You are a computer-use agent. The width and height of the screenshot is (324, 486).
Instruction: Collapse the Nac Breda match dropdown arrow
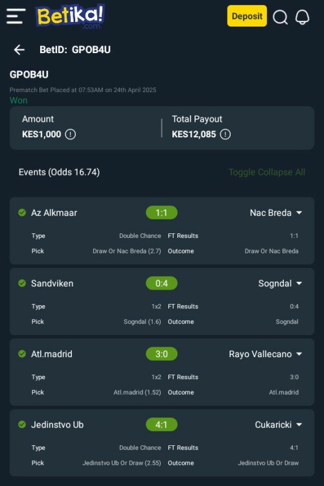click(x=299, y=213)
